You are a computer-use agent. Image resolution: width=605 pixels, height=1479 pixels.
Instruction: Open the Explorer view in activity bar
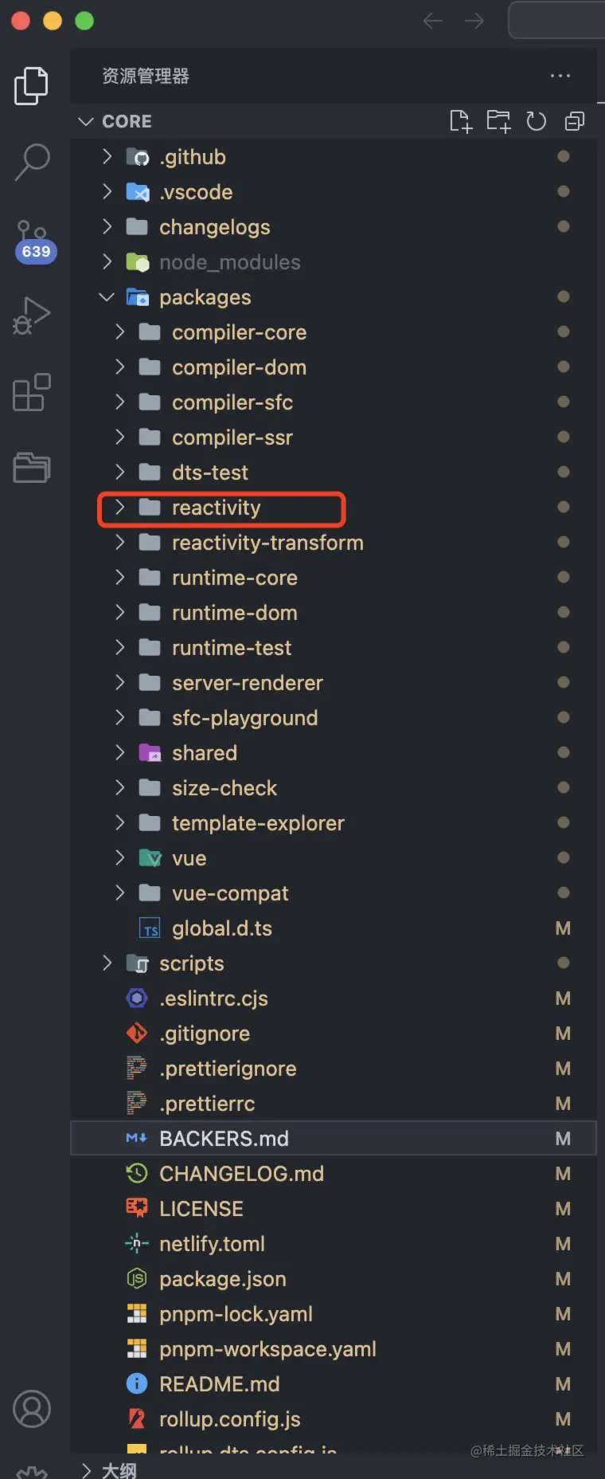pos(32,85)
